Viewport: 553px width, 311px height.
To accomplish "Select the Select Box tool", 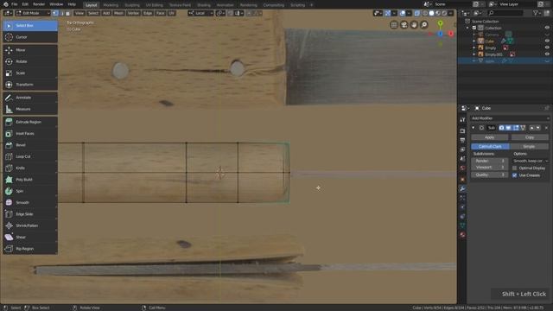I will (x=30, y=25).
